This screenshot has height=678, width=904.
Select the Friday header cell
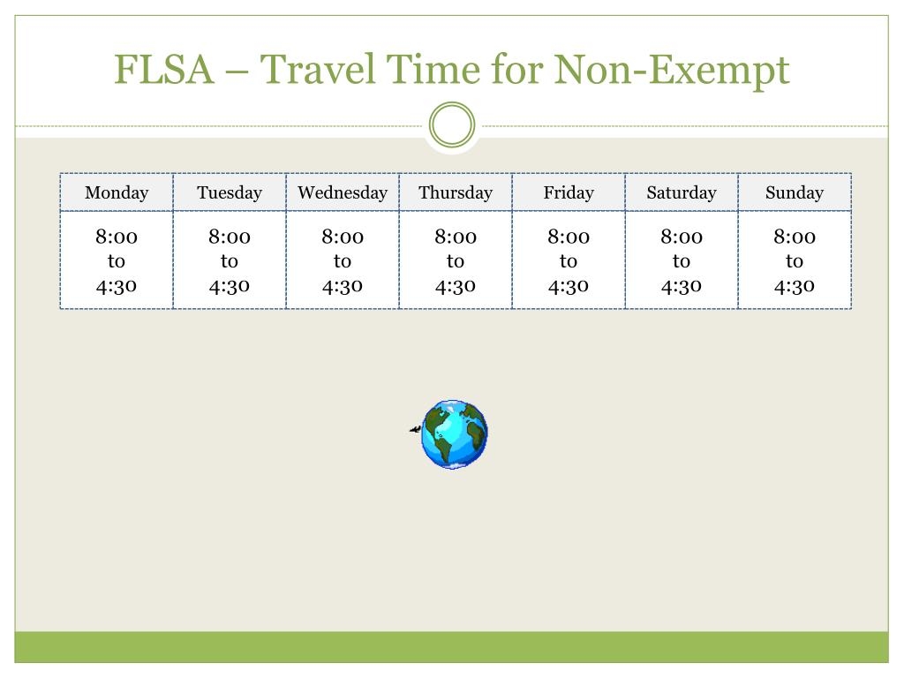(569, 192)
